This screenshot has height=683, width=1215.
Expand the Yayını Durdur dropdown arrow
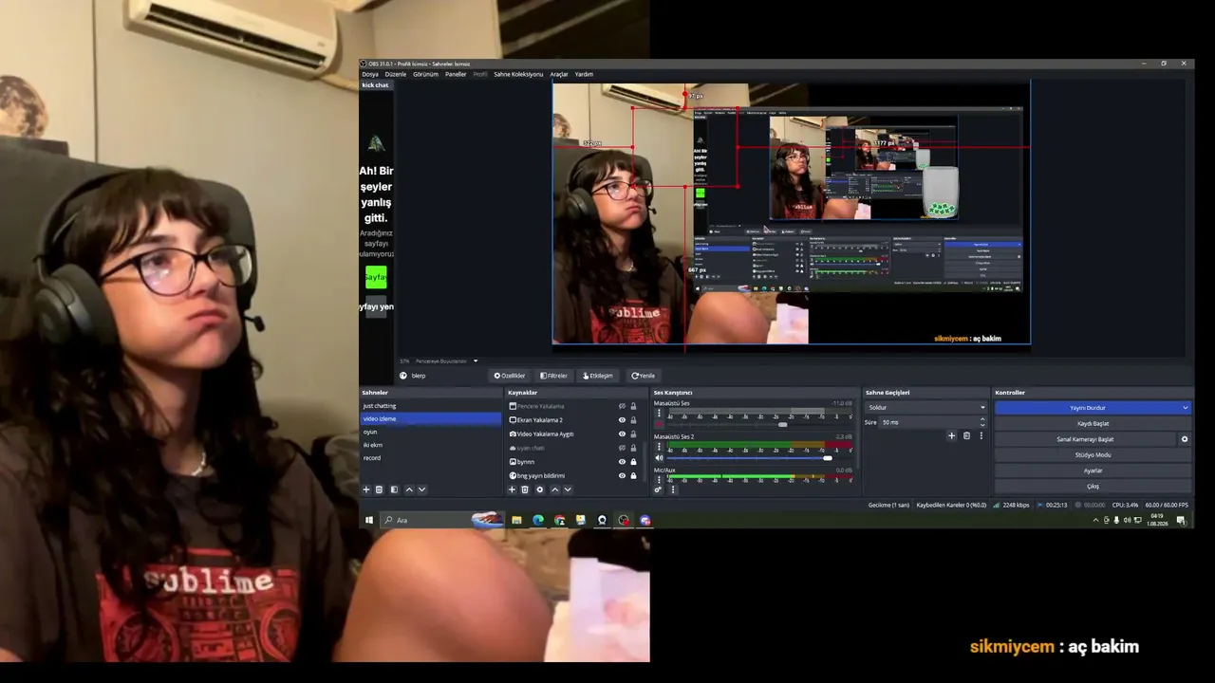pos(1185,407)
